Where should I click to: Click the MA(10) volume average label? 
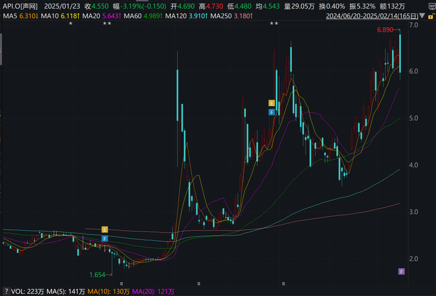point(98,291)
